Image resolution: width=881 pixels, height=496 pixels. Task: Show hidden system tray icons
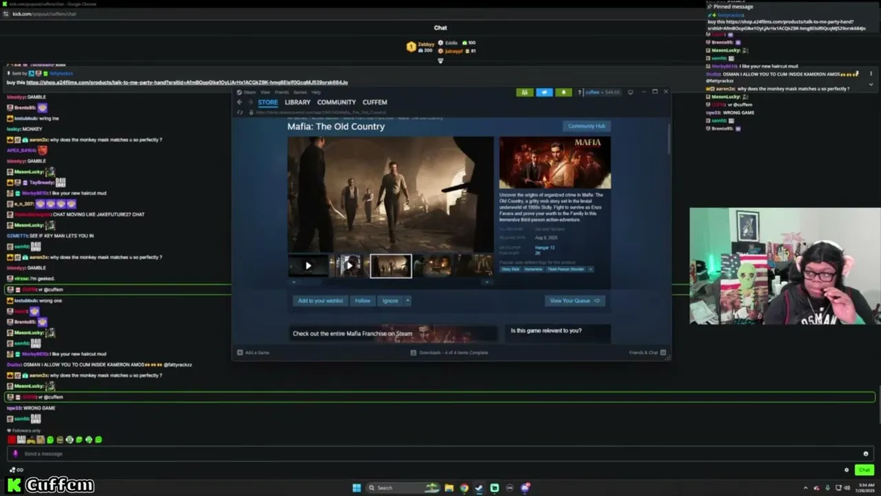805,488
